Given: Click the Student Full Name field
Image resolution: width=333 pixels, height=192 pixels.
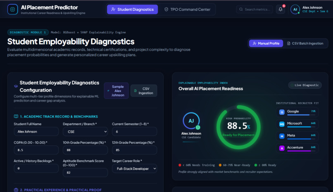Looking at the screenshot, I should 36,132.
